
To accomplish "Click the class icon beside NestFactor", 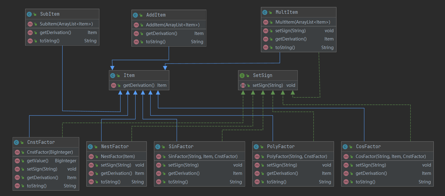I will click(x=90, y=147).
